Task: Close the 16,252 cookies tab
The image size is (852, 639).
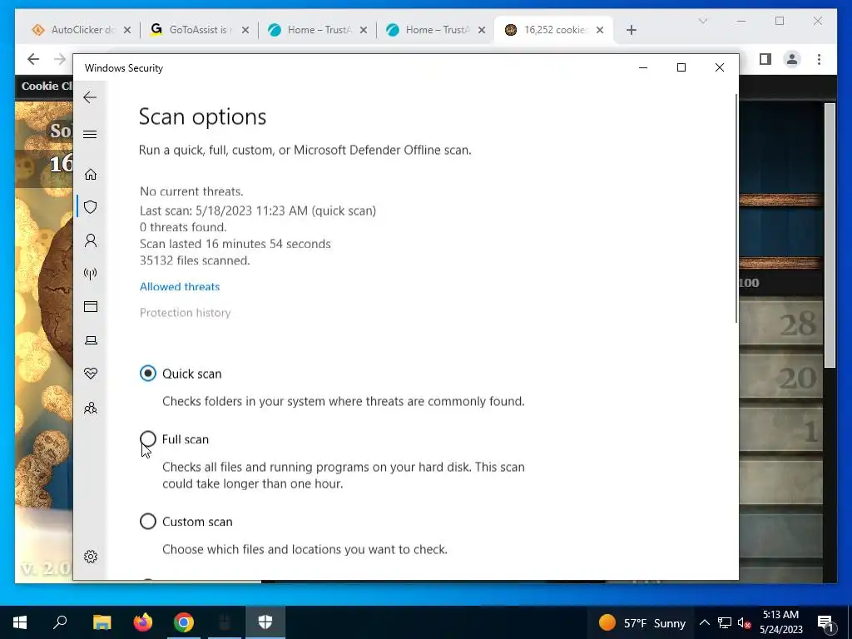Action: pyautogui.click(x=600, y=30)
